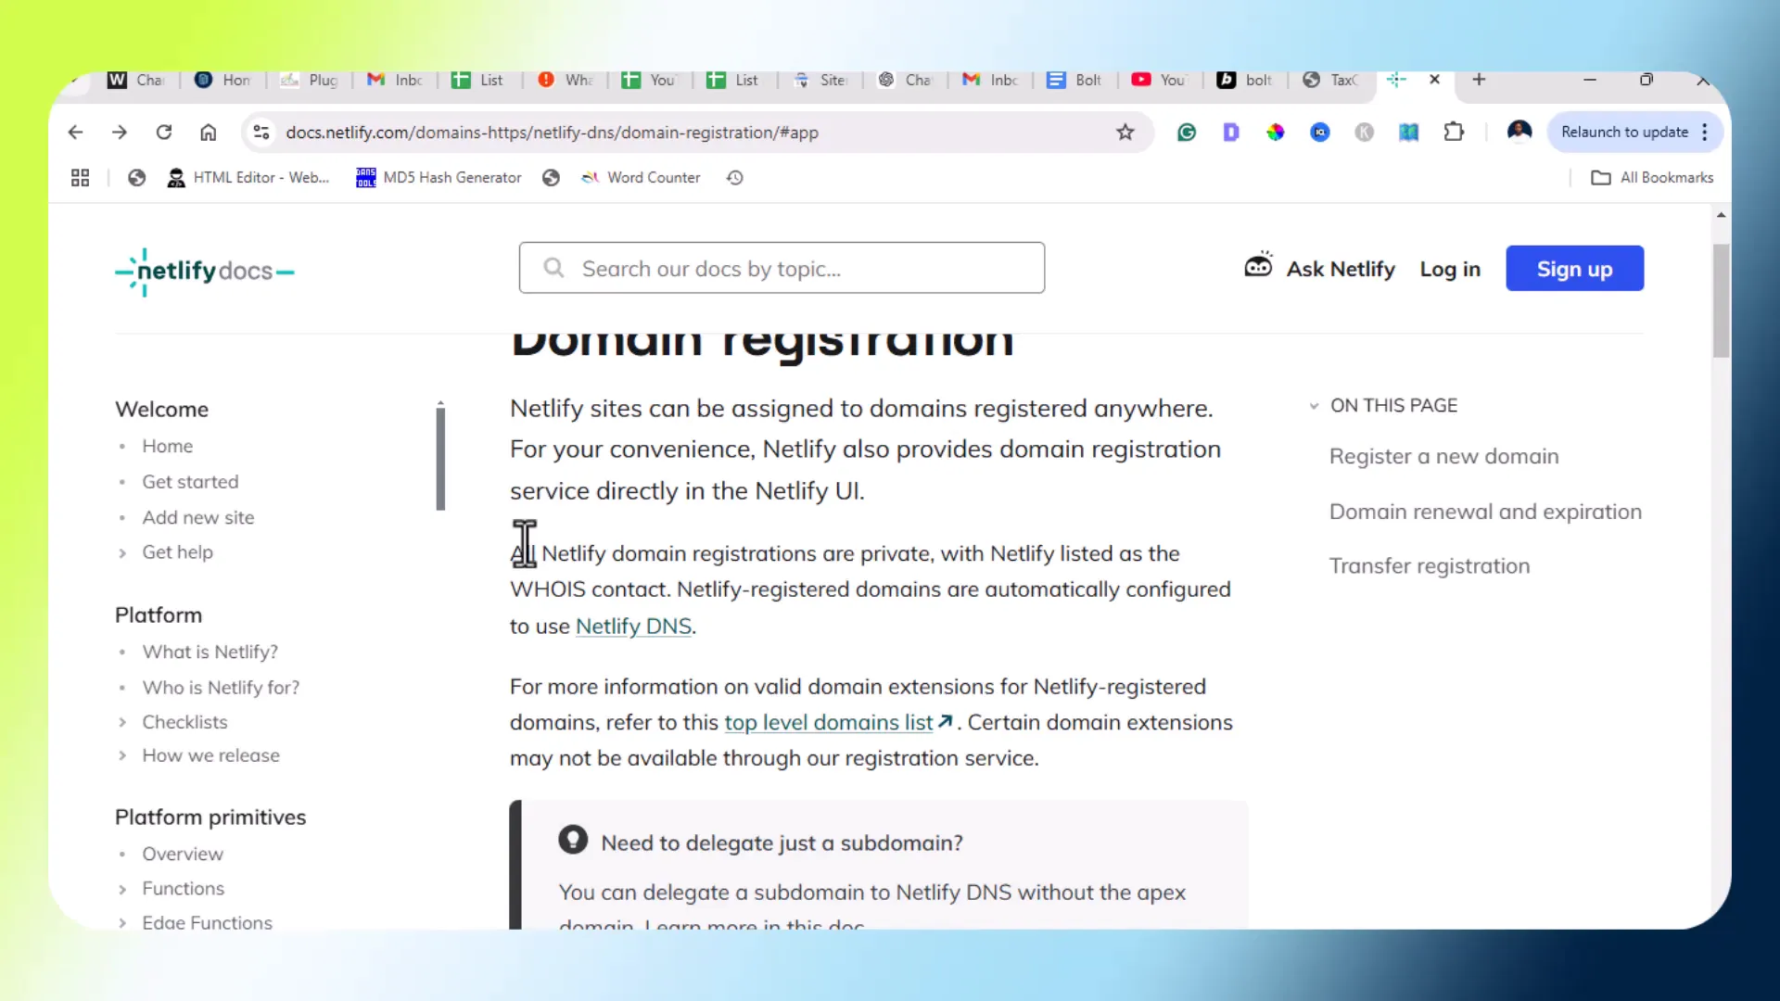Screen dimensions: 1780x1001
Task: Open the Word Counter bookmark
Action: (641, 178)
